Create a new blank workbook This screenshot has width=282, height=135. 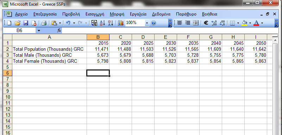click(9, 23)
